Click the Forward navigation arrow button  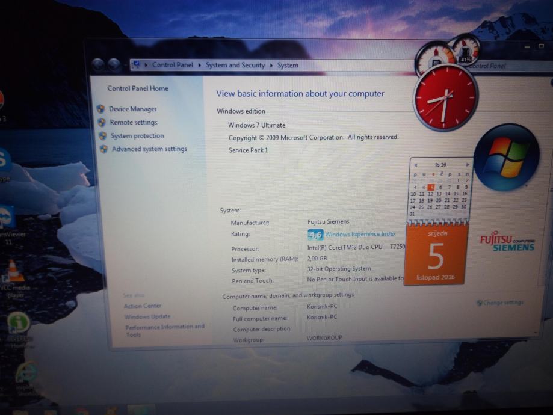point(114,64)
